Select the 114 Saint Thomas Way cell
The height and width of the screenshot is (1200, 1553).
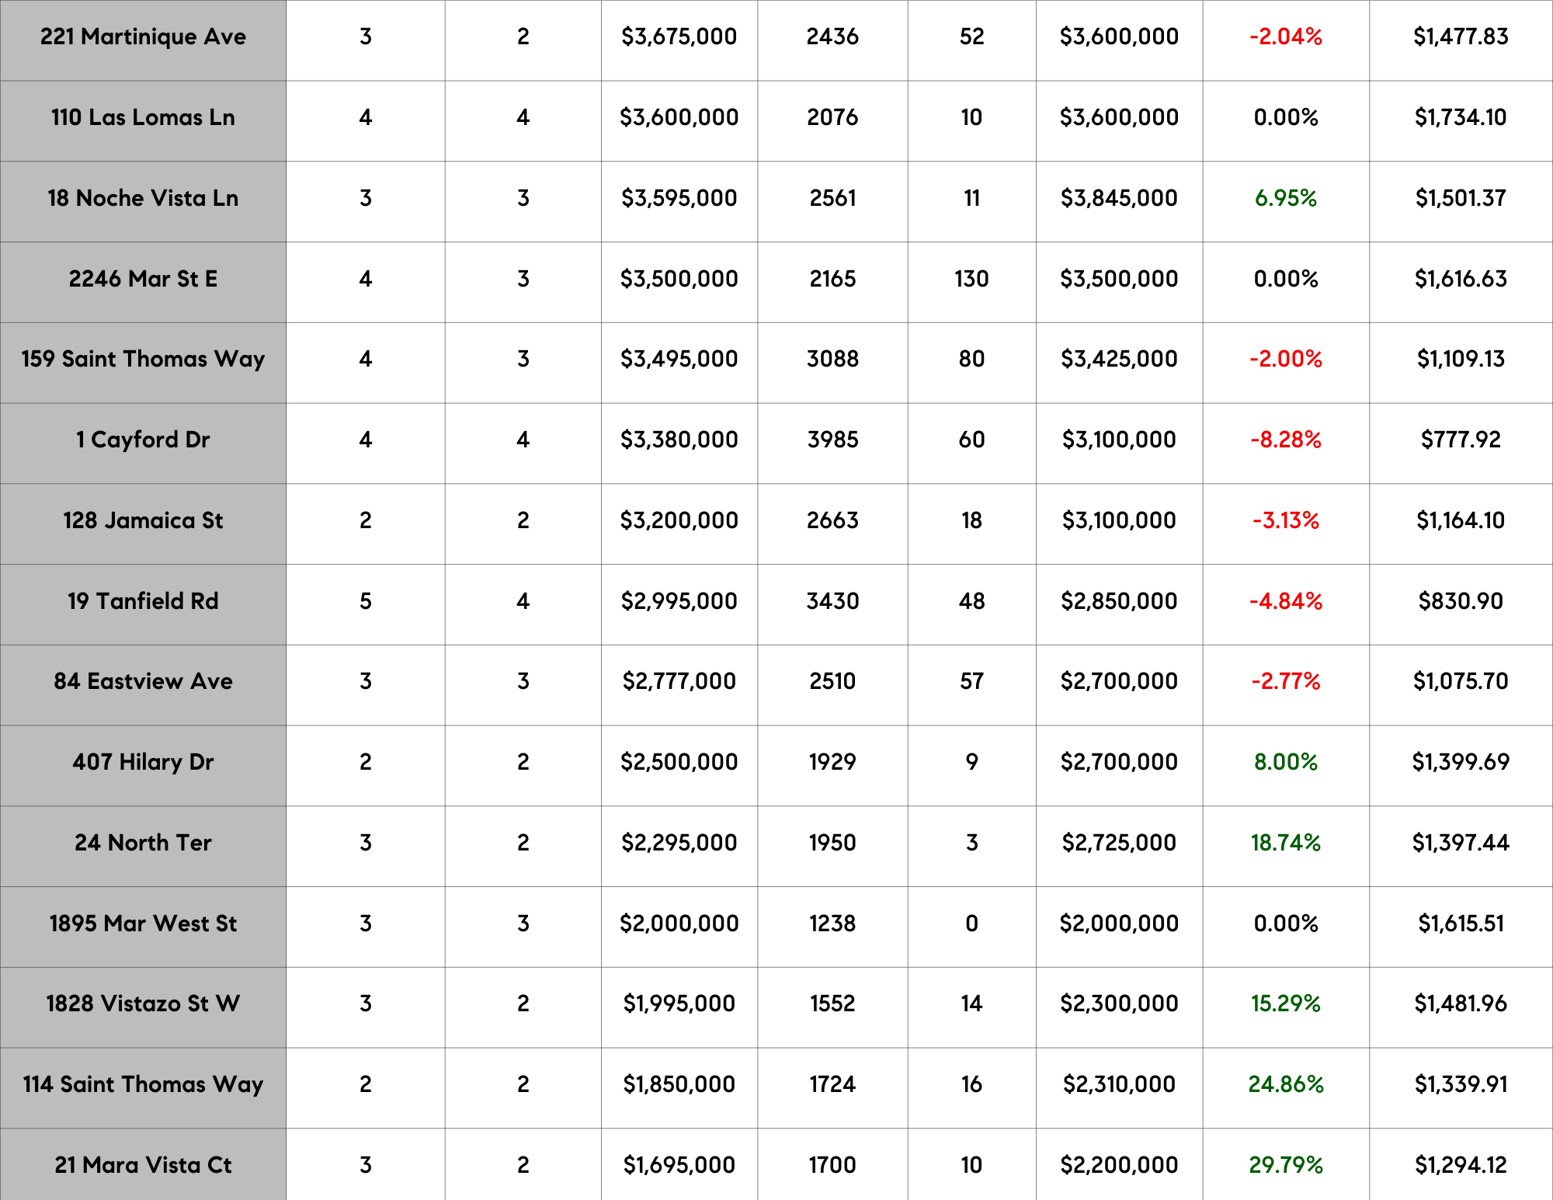point(143,1084)
